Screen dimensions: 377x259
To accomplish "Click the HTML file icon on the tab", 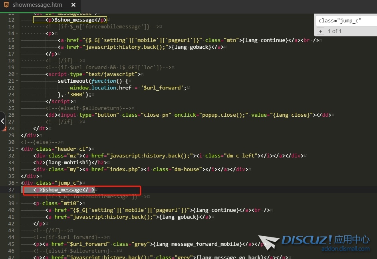I will [6, 4].
